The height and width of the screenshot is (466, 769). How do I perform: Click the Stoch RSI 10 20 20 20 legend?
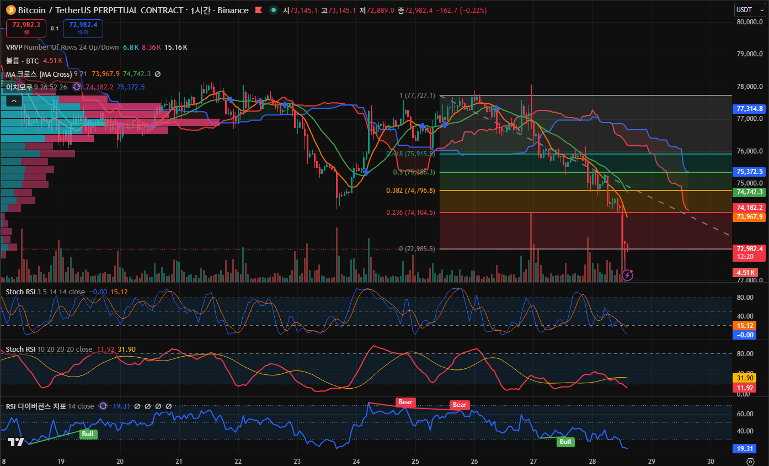pyautogui.click(x=49, y=349)
